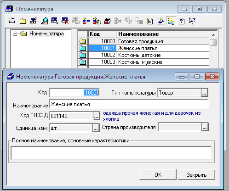
Task: Click the list vertical scrollbar thumb
Action: pyautogui.click(x=213, y=42)
